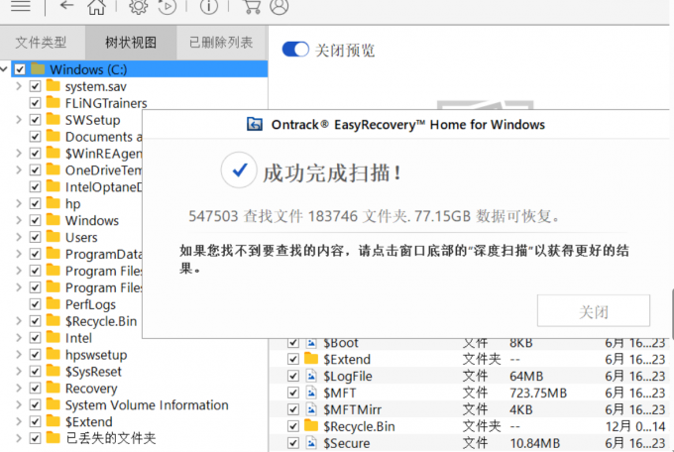Click the file list vertical scrollbar

(672, 314)
